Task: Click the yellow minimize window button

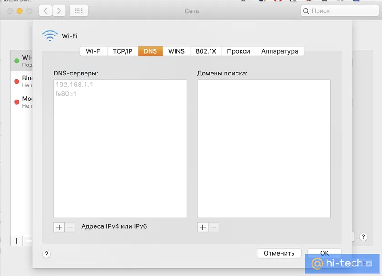Action: pyautogui.click(x=20, y=11)
